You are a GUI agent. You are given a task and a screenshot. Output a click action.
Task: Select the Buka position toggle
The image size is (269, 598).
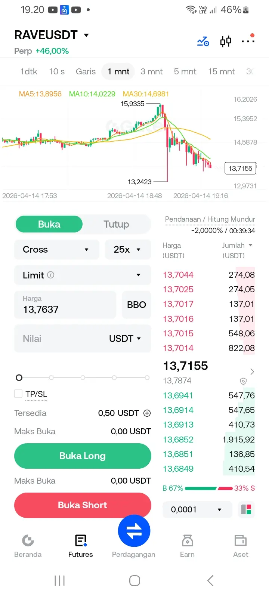[x=49, y=224]
